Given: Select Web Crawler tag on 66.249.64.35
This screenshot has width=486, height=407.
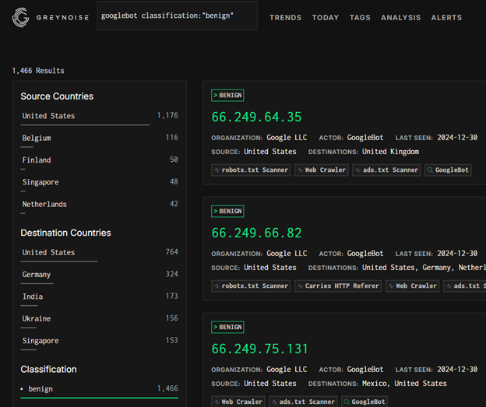Looking at the screenshot, I should point(322,170).
